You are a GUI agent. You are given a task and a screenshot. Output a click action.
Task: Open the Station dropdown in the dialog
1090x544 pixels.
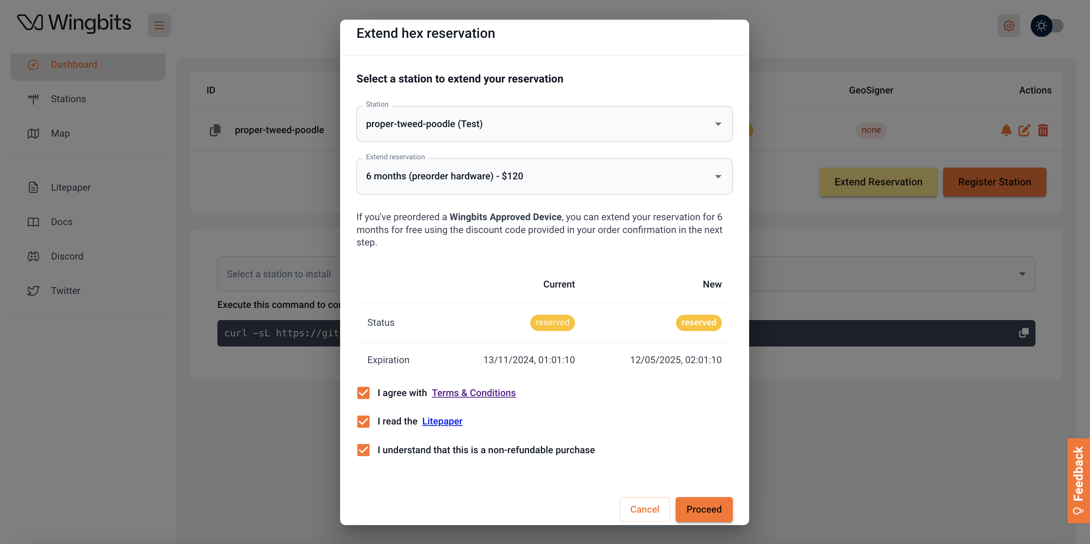[x=544, y=124]
